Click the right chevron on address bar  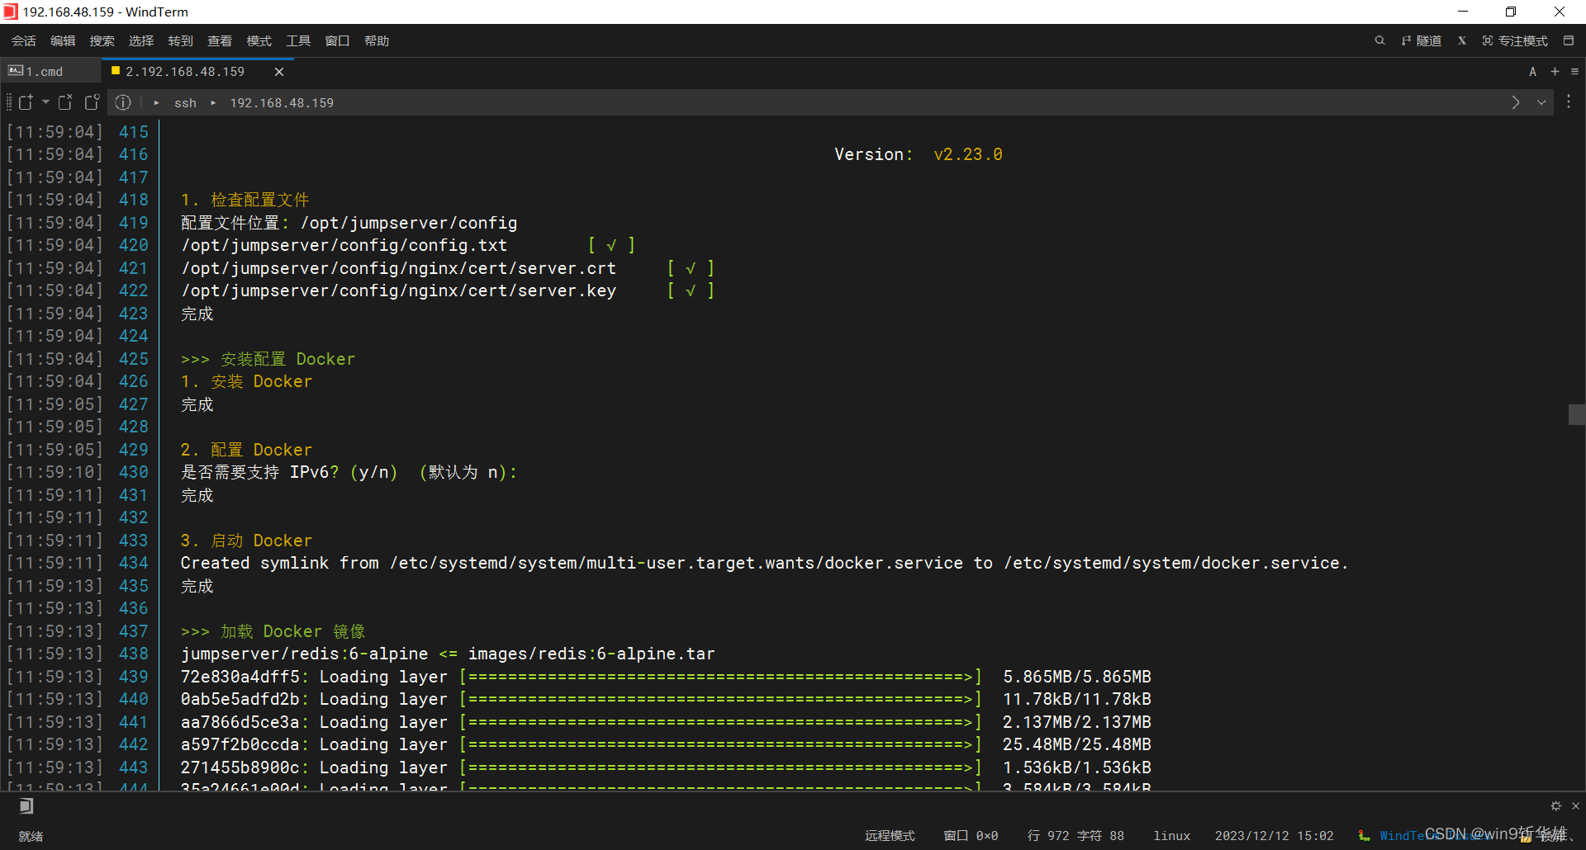pos(1516,102)
